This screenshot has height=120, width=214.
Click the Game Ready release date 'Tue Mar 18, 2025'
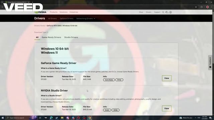69,79
